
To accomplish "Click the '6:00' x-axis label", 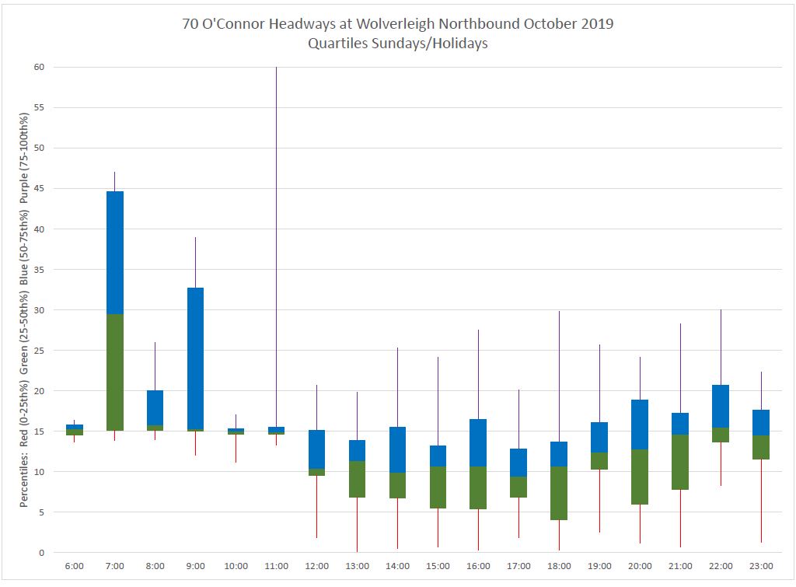I will [x=74, y=566].
